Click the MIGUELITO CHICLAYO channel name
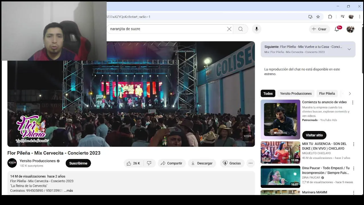The width and height of the screenshot is (364, 205). tap(316, 153)
